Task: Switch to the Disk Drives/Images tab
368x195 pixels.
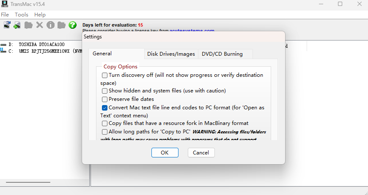Action: 171,54
